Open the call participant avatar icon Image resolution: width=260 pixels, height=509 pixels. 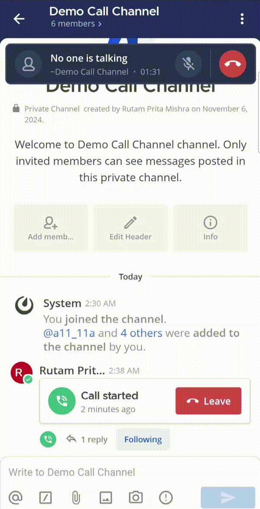[29, 64]
